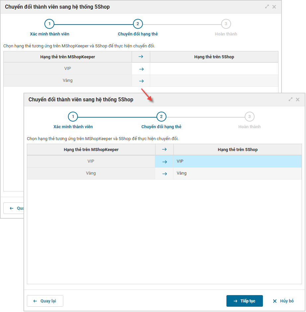The width and height of the screenshot is (306, 312).
Task: Click the Hạng thẻ trên MShopKeeper header in the front dialog
Action: (x=91, y=150)
